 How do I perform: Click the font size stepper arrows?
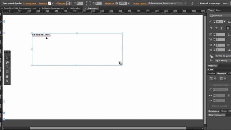pyautogui.click(x=214, y=22)
